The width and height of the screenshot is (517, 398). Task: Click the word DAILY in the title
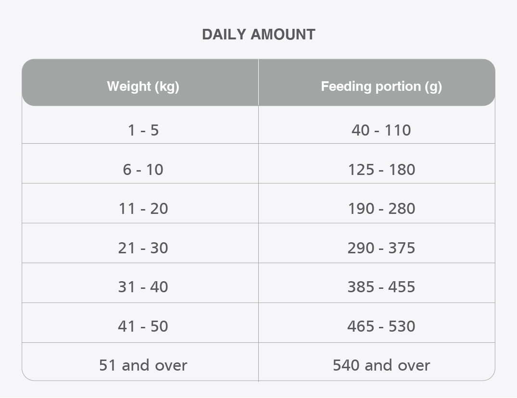click(224, 35)
